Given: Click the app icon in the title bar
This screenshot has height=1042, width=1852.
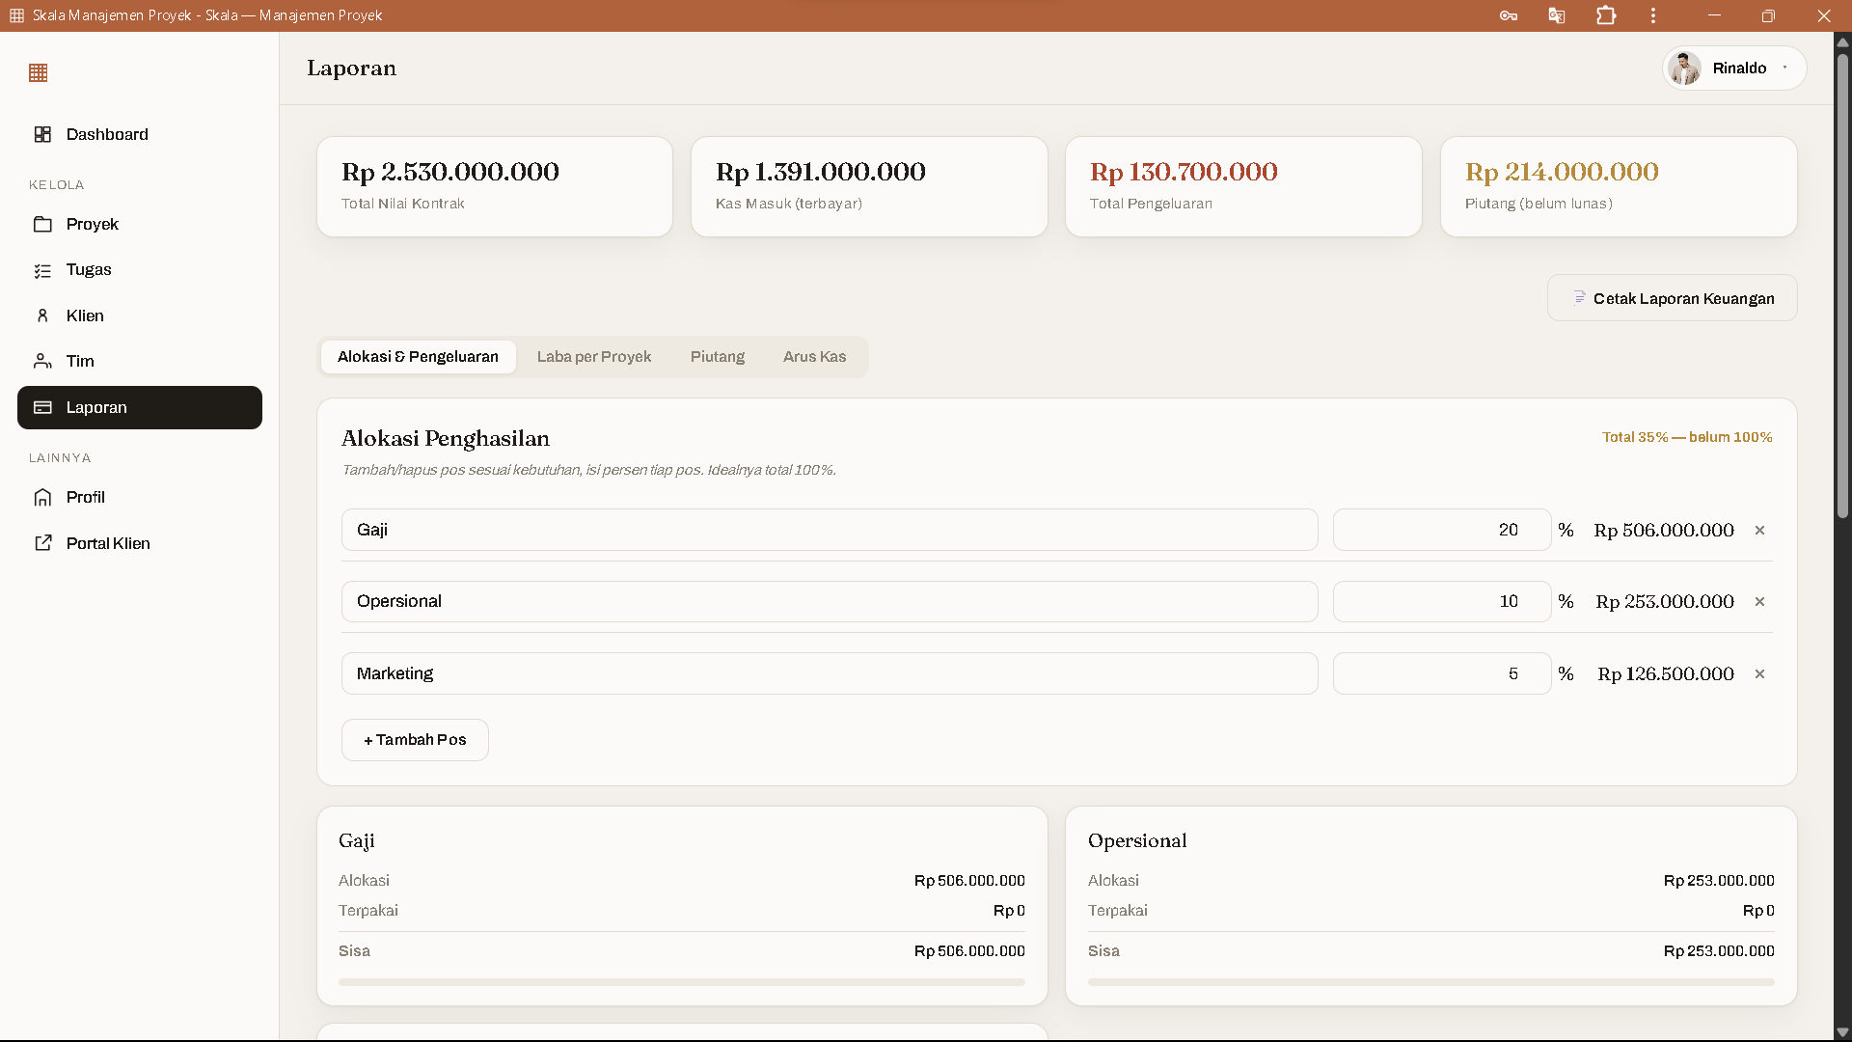Looking at the screenshot, I should click(x=16, y=15).
